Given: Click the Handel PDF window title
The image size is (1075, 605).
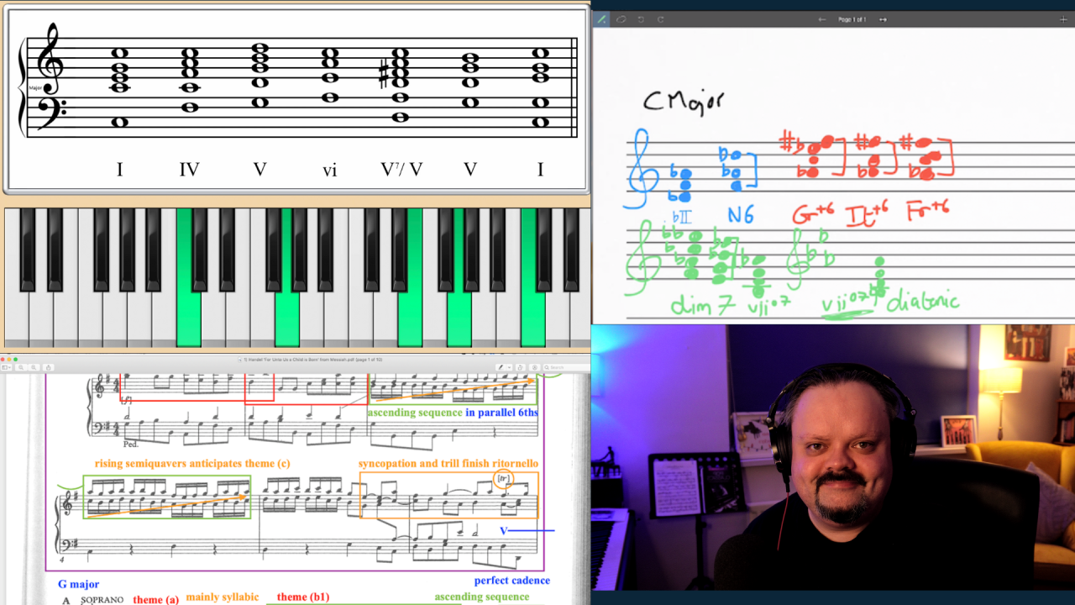Looking at the screenshot, I should point(312,360).
